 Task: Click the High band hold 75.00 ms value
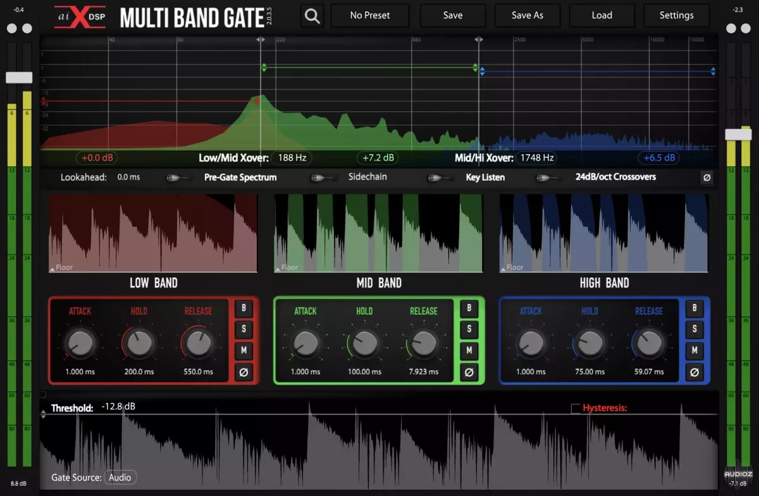point(589,372)
